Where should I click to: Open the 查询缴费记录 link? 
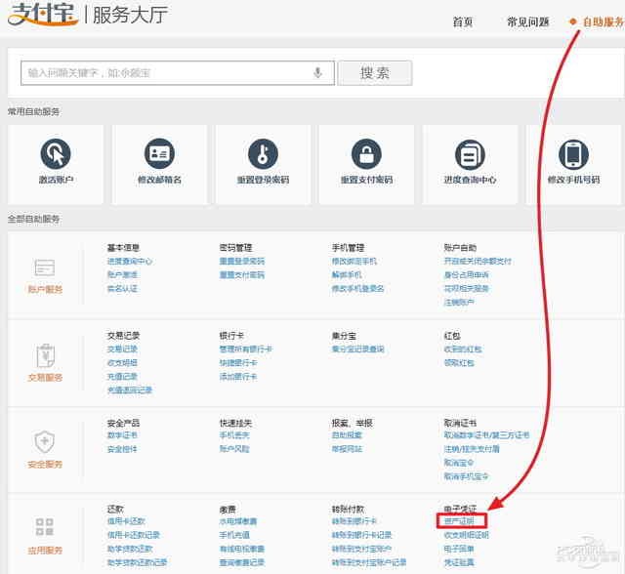[242, 562]
